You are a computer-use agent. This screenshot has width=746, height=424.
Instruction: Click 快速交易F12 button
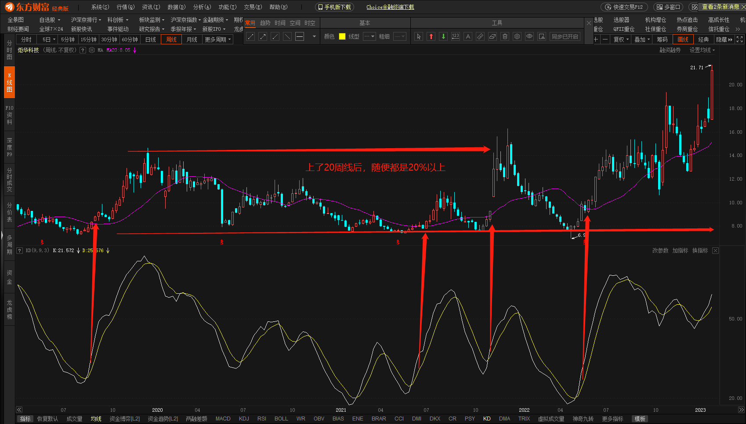624,7
